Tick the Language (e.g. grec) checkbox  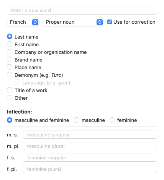(x=17, y=82)
